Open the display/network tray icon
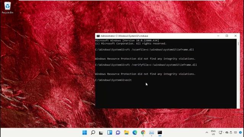 tap(220, 132)
